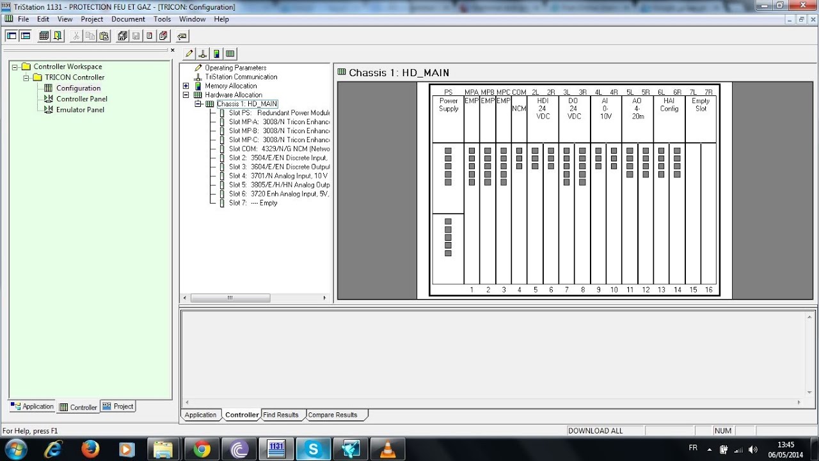This screenshot has height=461, width=819.
Task: Open the Tools menu
Action: [x=162, y=19]
